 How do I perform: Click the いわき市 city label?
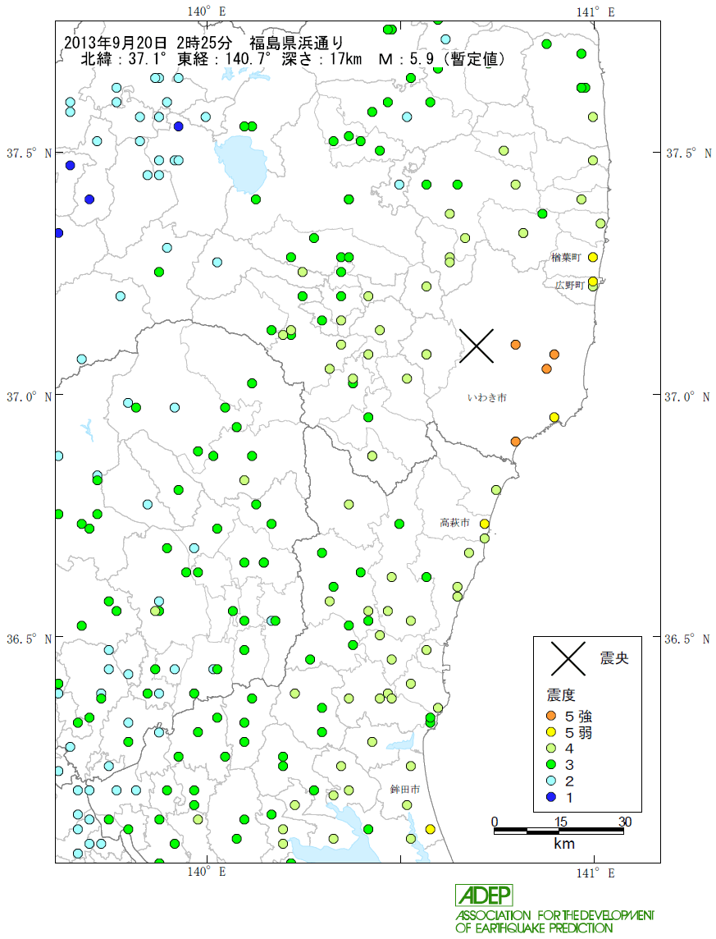pos(487,397)
